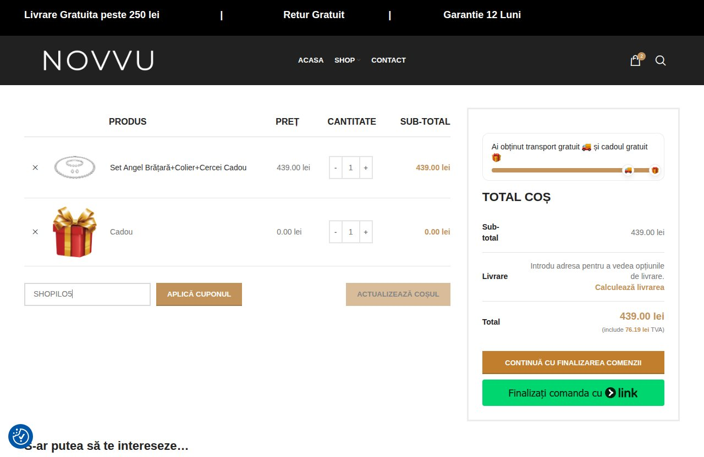This screenshot has width=704, height=457.
Task: Click the truck icon on progress bar
Action: pyautogui.click(x=628, y=170)
